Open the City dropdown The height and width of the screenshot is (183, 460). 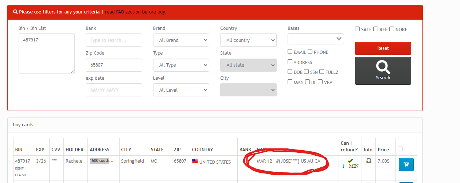pyautogui.click(x=248, y=90)
